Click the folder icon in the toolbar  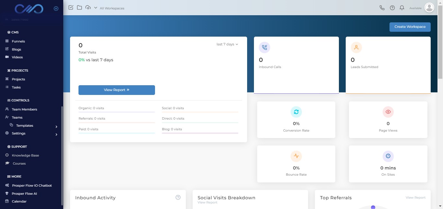[x=79, y=7]
